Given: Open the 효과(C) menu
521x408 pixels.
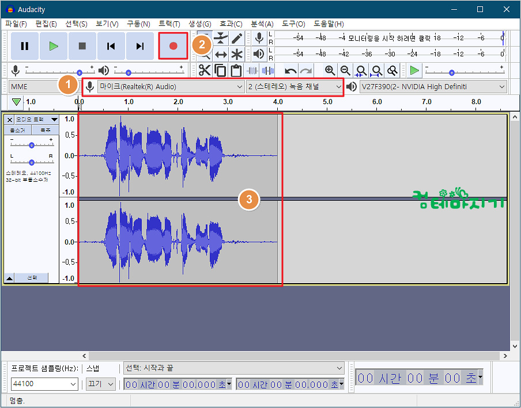Looking at the screenshot, I should point(231,24).
